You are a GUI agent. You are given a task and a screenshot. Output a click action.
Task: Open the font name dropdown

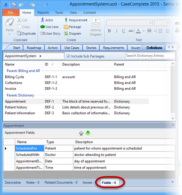[150, 23]
